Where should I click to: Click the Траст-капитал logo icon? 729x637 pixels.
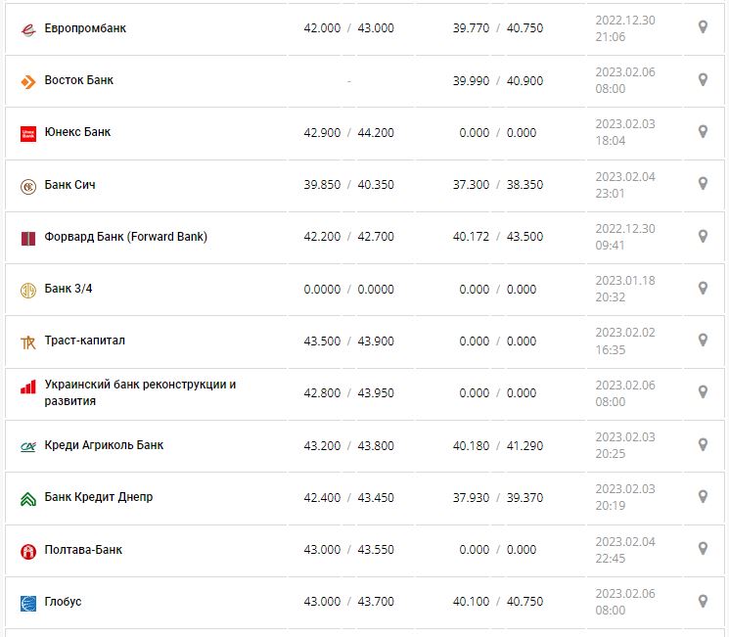point(27,341)
